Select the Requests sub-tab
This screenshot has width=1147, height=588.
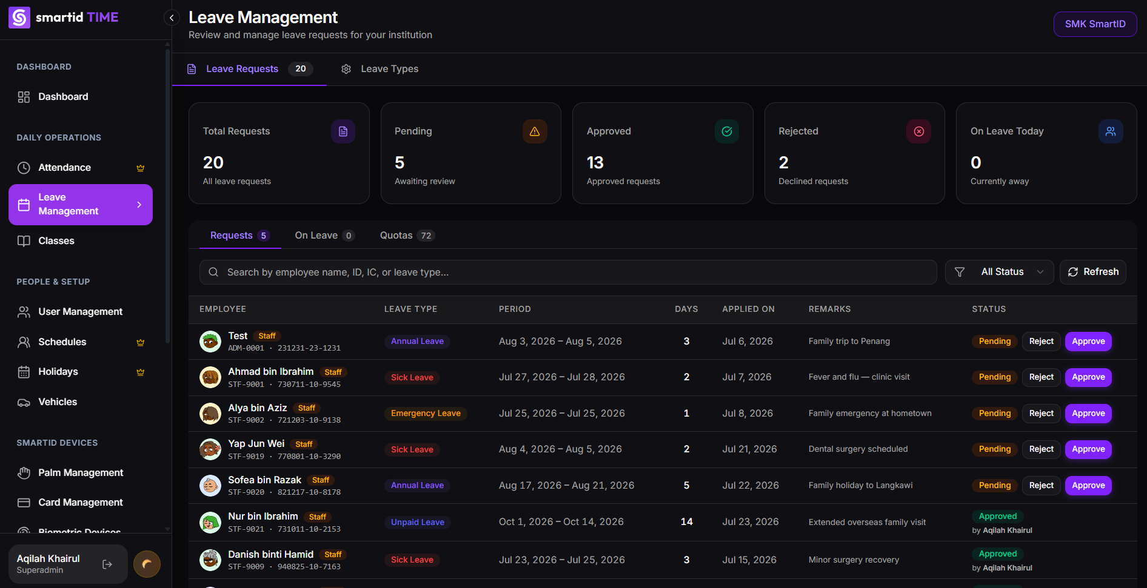tap(240, 236)
